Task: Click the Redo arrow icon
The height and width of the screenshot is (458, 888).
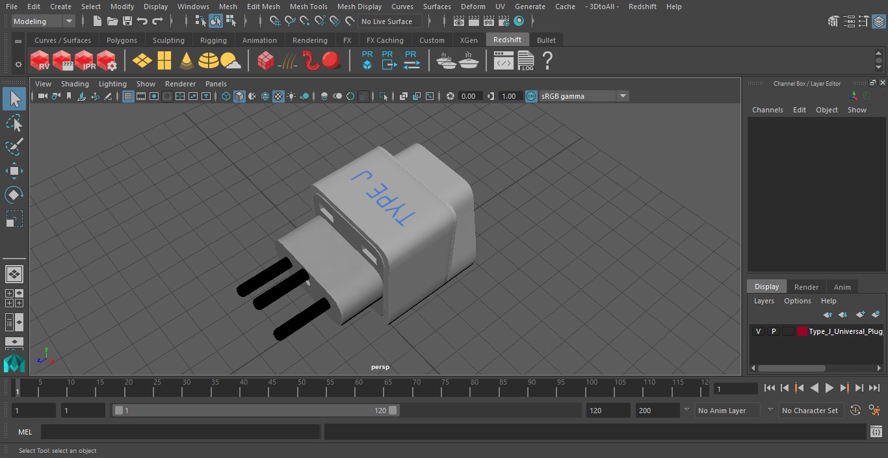Action: [x=157, y=21]
